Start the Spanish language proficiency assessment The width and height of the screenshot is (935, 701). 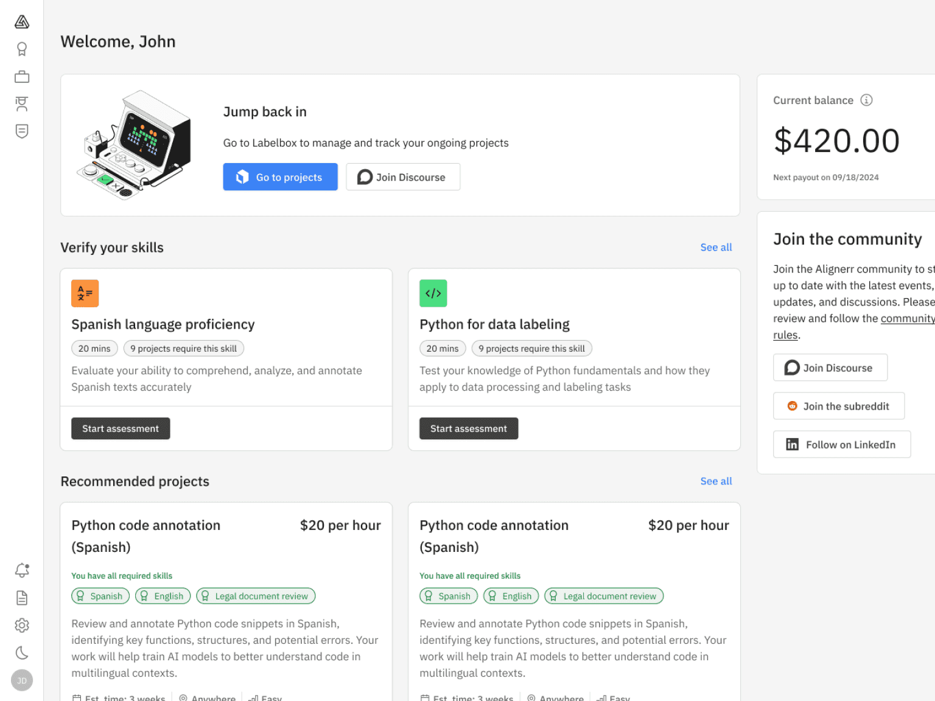click(121, 428)
